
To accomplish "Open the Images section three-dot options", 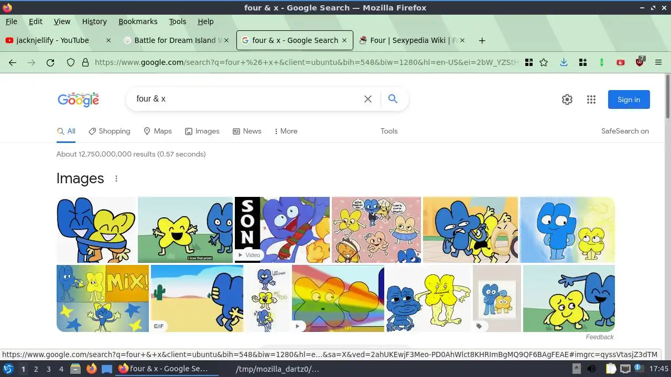I will pyautogui.click(x=116, y=179).
